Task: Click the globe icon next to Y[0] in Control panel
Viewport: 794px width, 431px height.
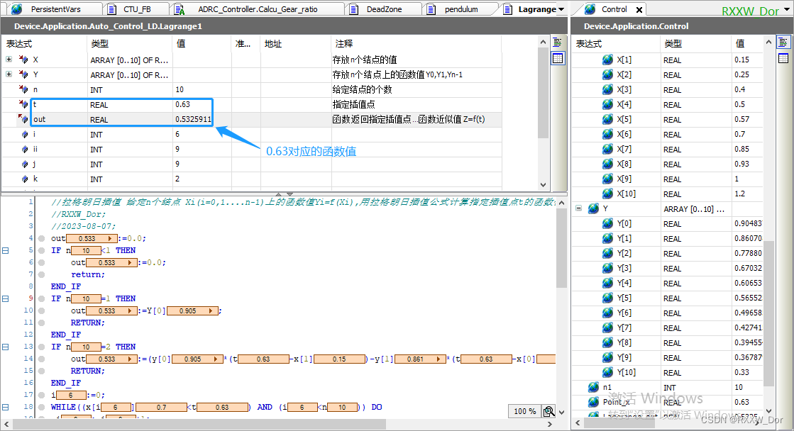Action: coord(607,223)
